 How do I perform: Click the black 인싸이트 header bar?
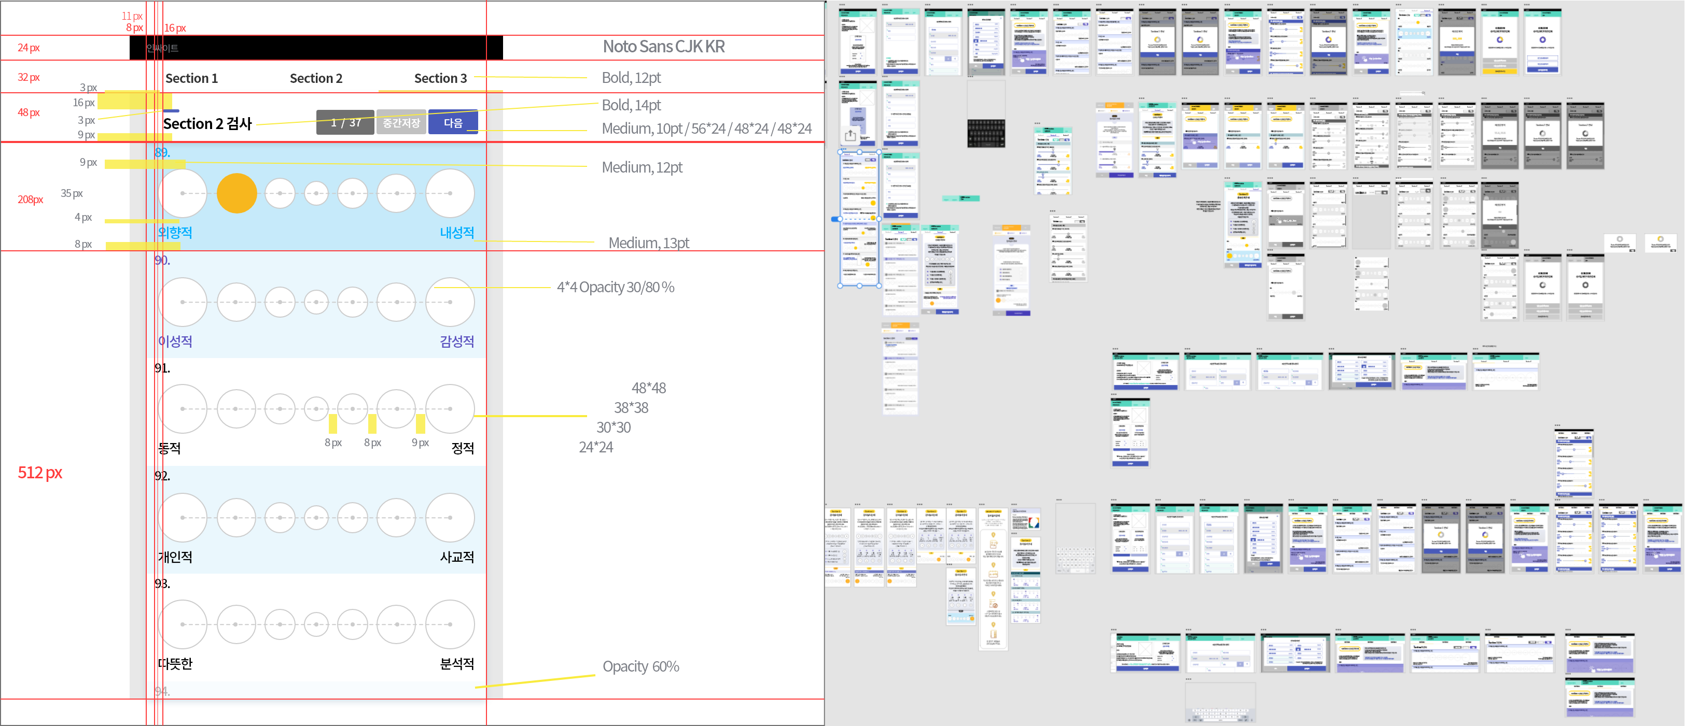pos(316,48)
